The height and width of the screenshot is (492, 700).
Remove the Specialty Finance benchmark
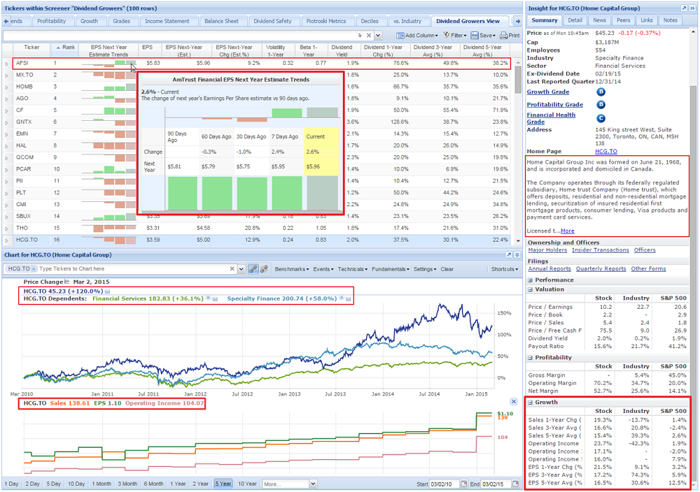click(342, 298)
